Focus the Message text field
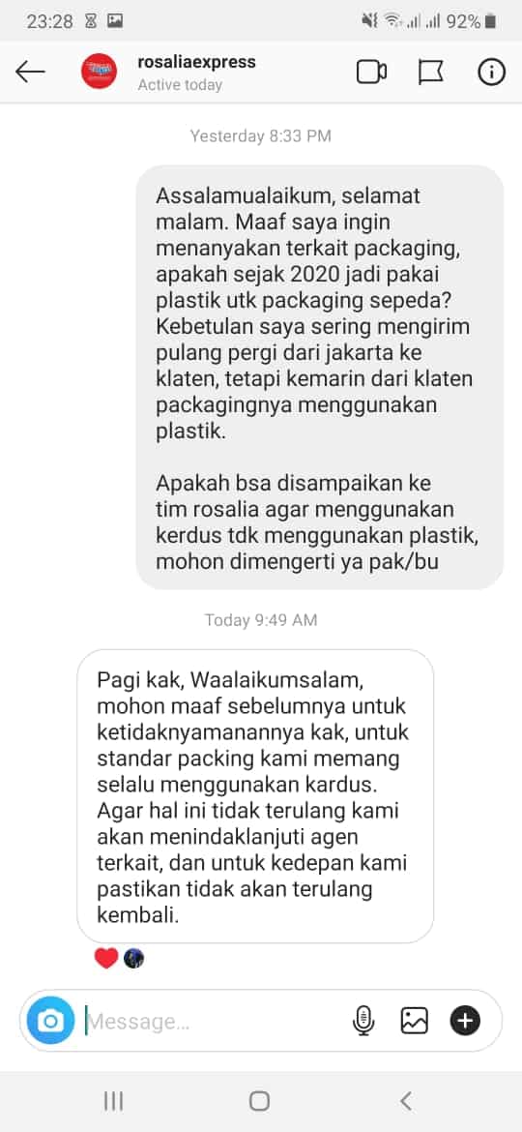Viewport: 522px width, 1132px height. (x=217, y=1021)
